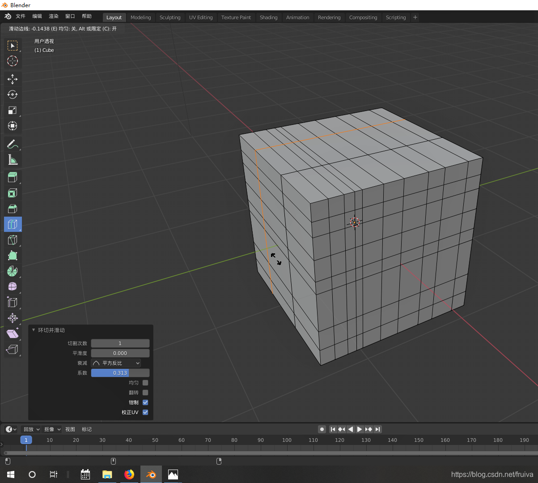Select the 3D Cursor tool
This screenshot has height=483, width=538.
coord(13,61)
